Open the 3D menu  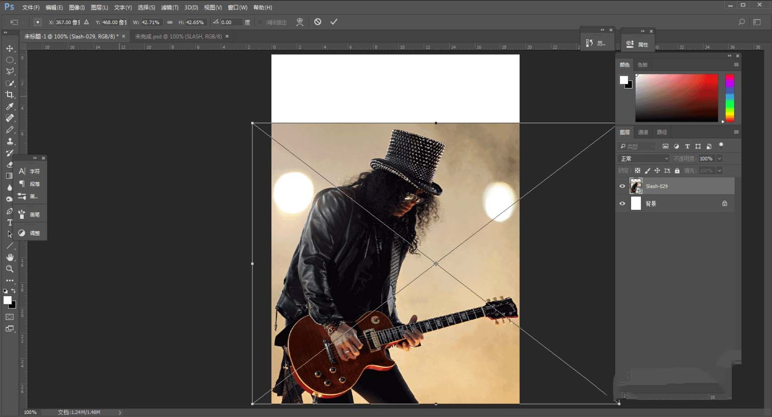pos(191,8)
